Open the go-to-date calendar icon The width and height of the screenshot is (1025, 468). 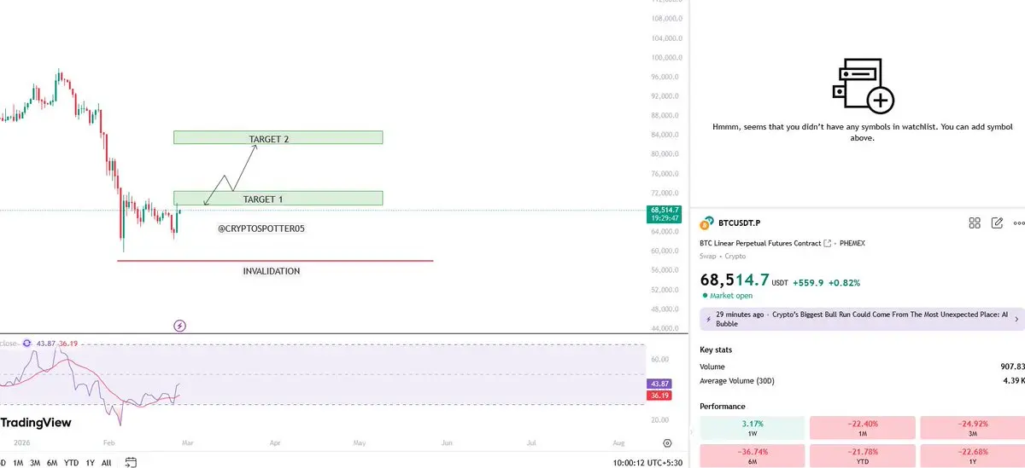[x=131, y=463]
